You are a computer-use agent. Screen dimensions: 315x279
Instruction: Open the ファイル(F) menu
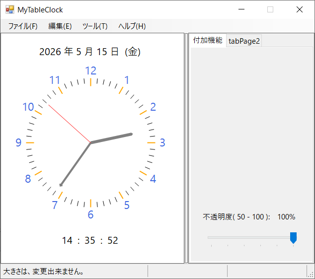23,26
